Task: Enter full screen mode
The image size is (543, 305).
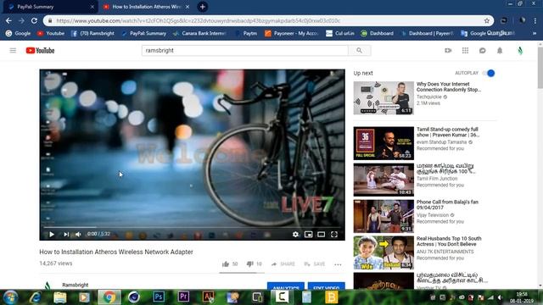Action: click(x=333, y=234)
